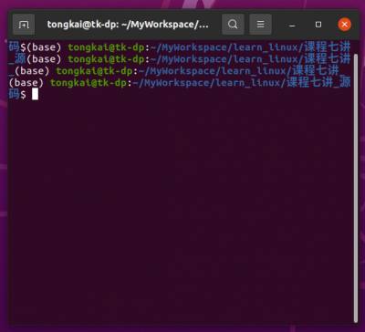Close the terminal with the orange button
The width and height of the screenshot is (365, 332).
tap(345, 25)
